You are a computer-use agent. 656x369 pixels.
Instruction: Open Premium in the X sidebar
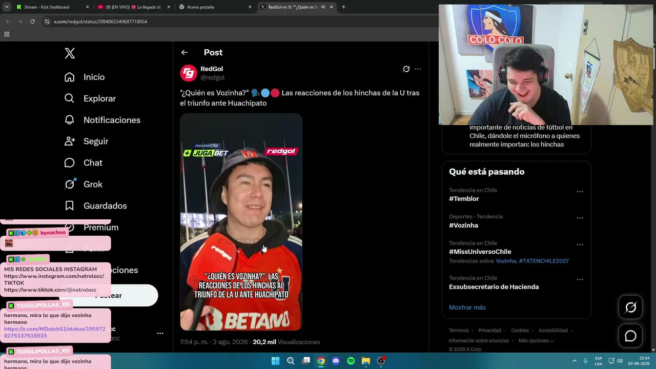pyautogui.click(x=101, y=228)
